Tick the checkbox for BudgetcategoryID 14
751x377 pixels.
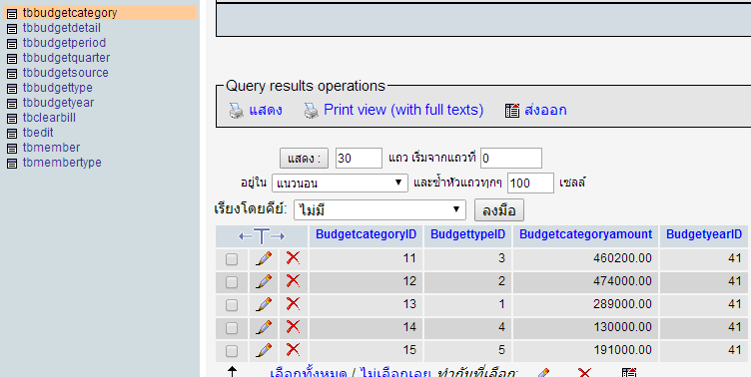click(232, 328)
